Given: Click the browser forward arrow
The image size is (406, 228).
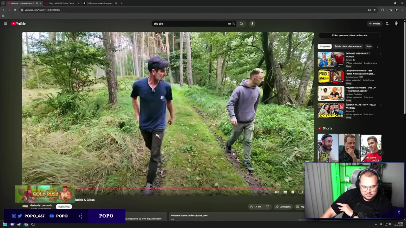Looking at the screenshot, I should click(x=9, y=10).
